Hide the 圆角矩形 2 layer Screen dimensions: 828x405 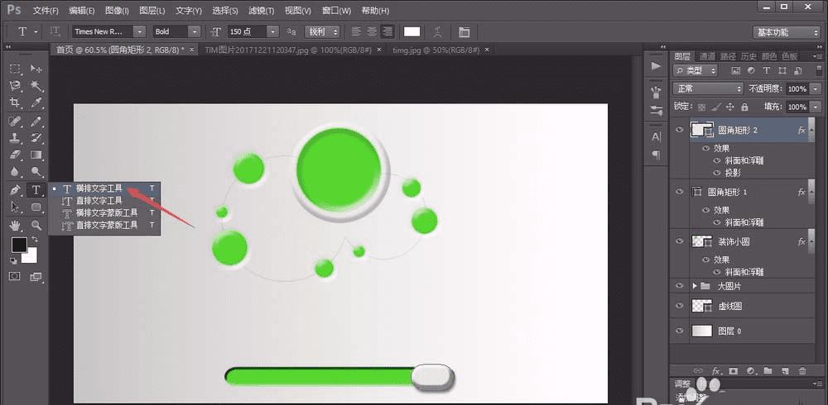680,131
